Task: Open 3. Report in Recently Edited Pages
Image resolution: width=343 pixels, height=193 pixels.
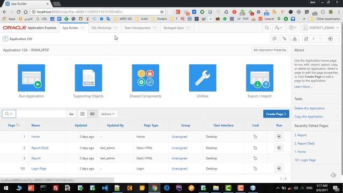Action: (300, 135)
